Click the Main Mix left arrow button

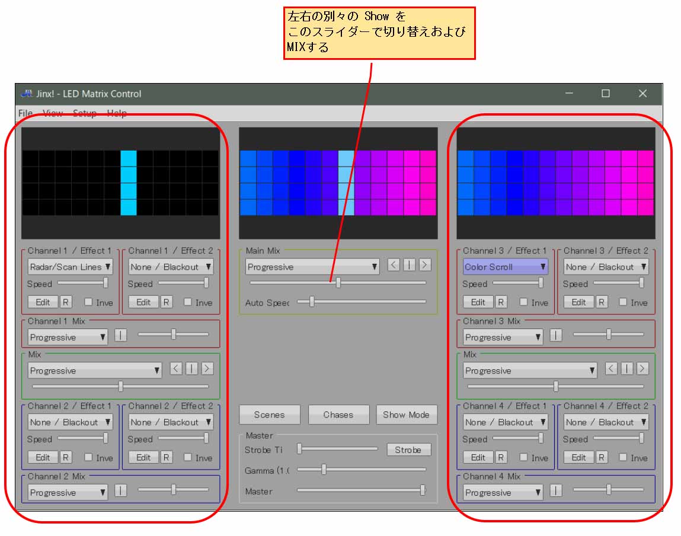(x=394, y=265)
